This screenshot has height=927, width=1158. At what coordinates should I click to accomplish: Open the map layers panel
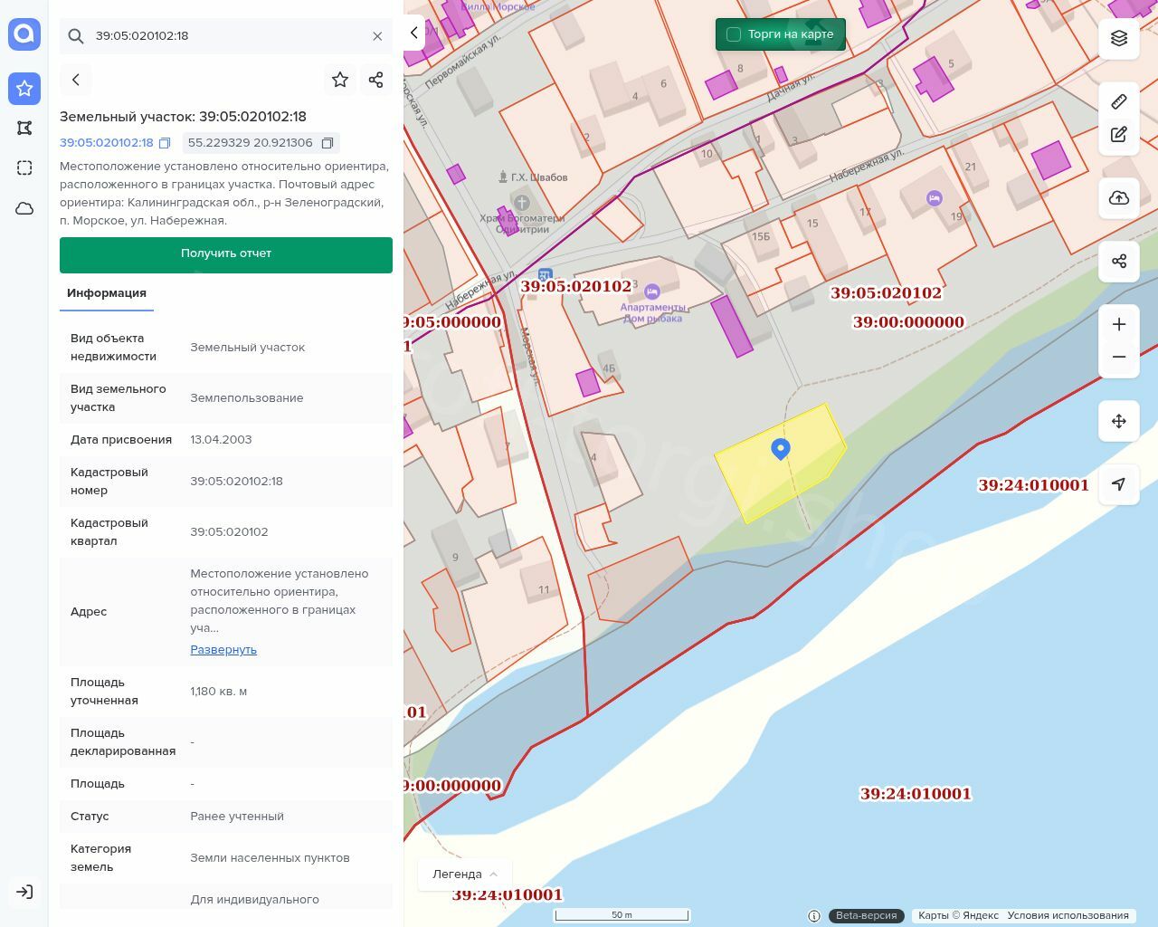(x=1119, y=38)
